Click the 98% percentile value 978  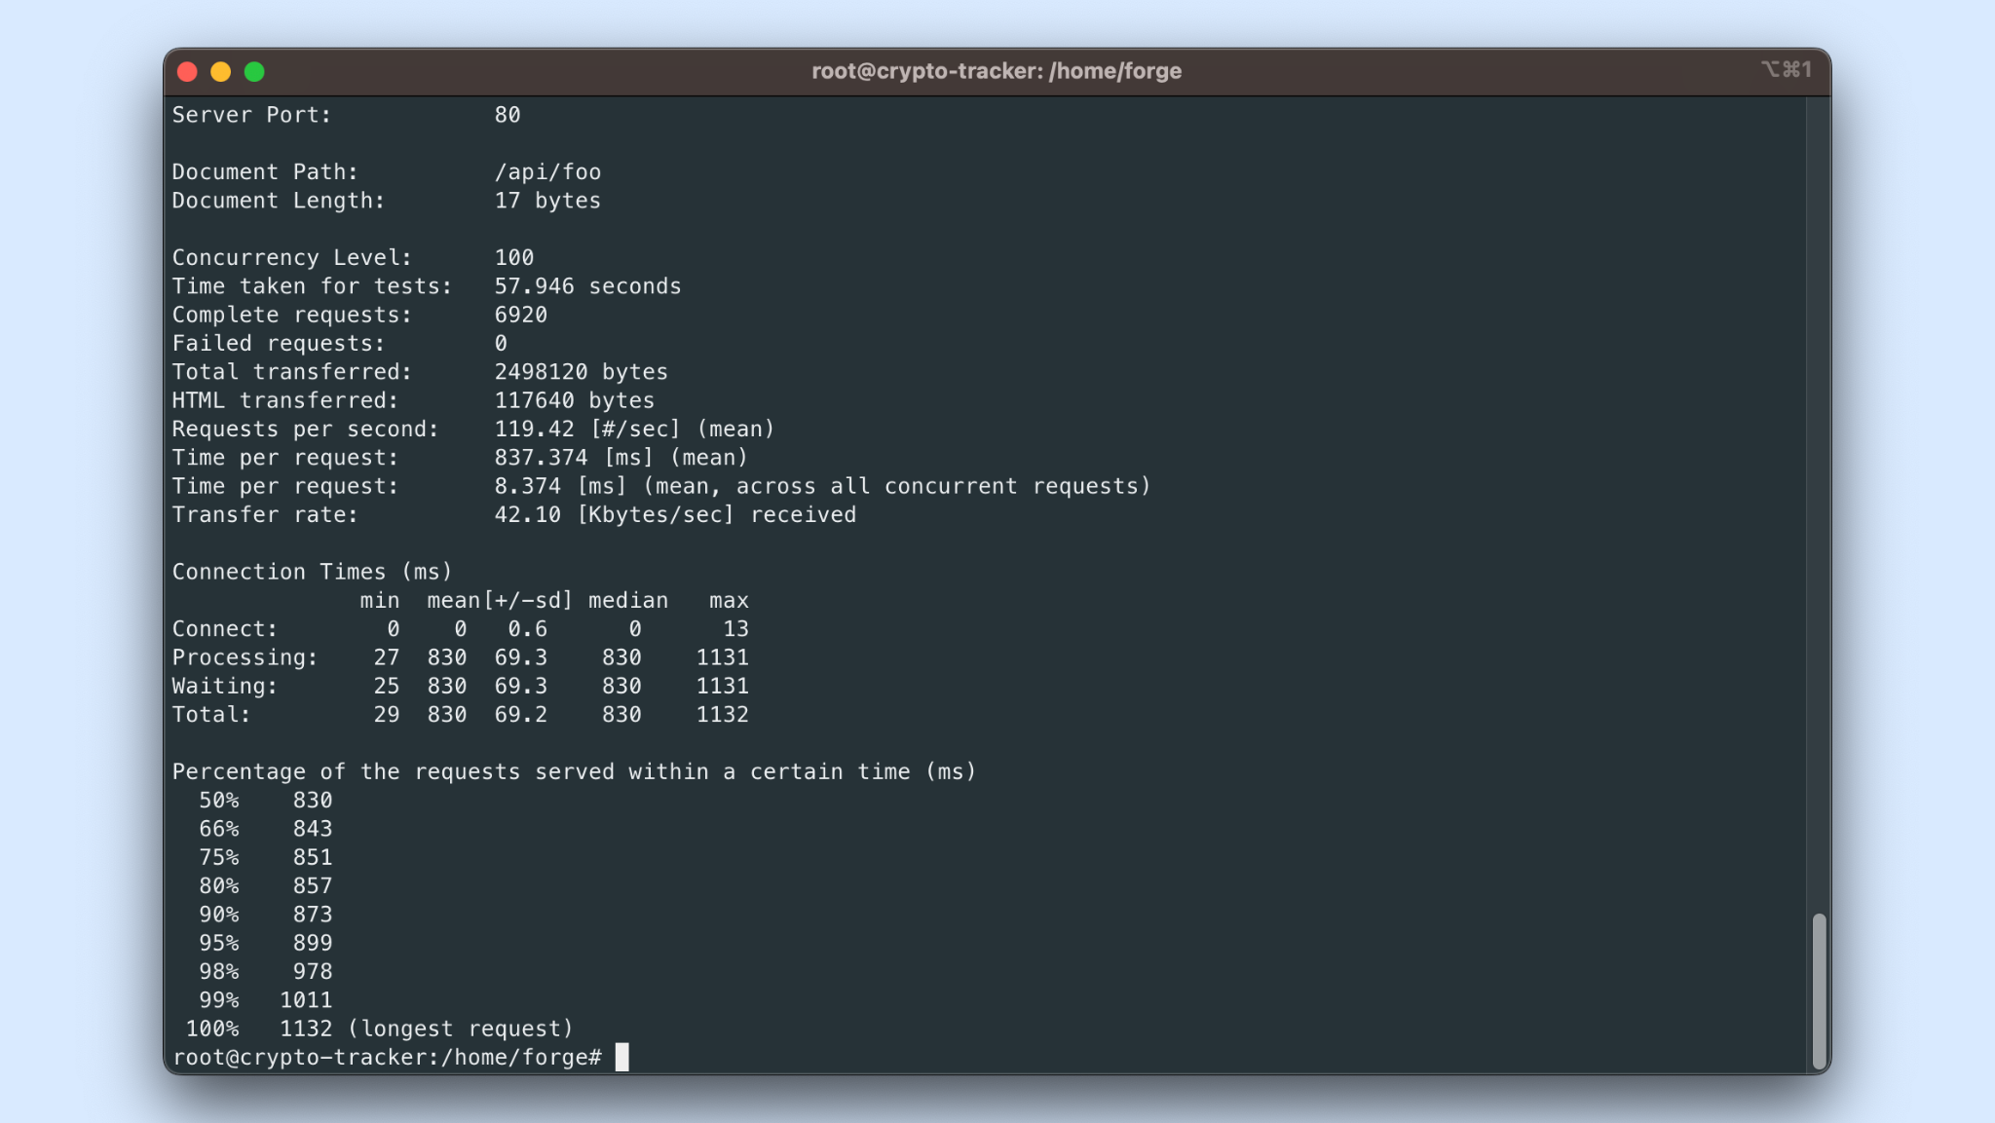point(313,972)
